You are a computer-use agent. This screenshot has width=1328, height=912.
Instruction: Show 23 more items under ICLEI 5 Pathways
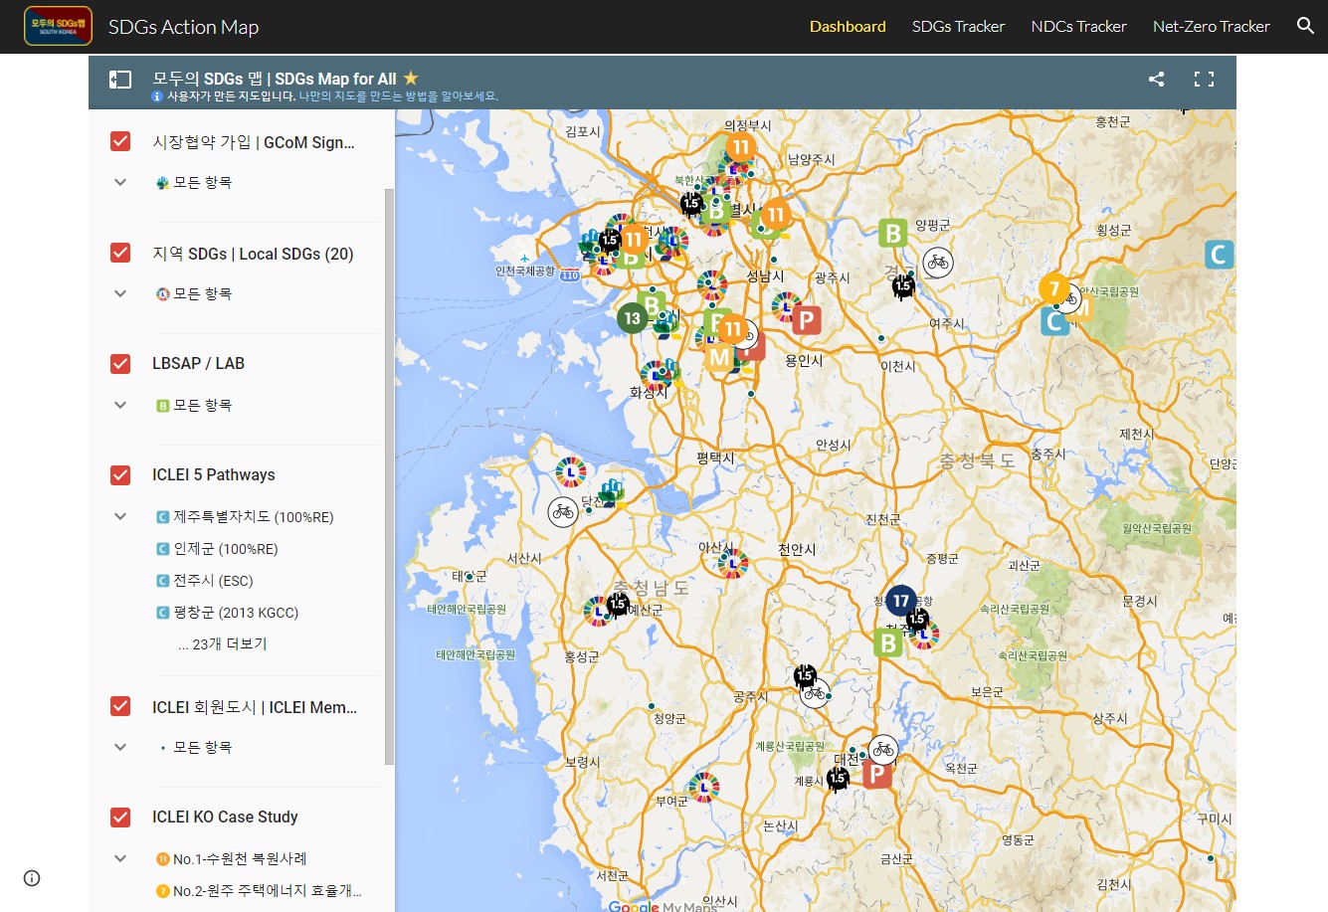223,644
